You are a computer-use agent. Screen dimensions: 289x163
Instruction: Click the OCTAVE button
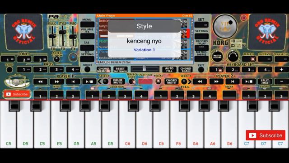click(265, 59)
